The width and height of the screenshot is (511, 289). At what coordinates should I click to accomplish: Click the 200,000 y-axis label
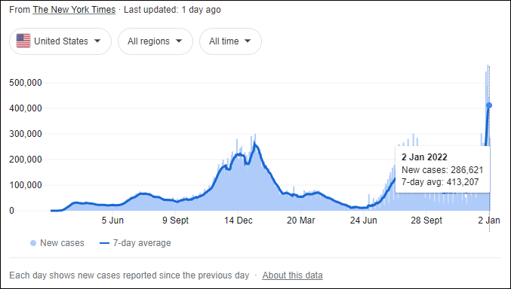pos(26,160)
